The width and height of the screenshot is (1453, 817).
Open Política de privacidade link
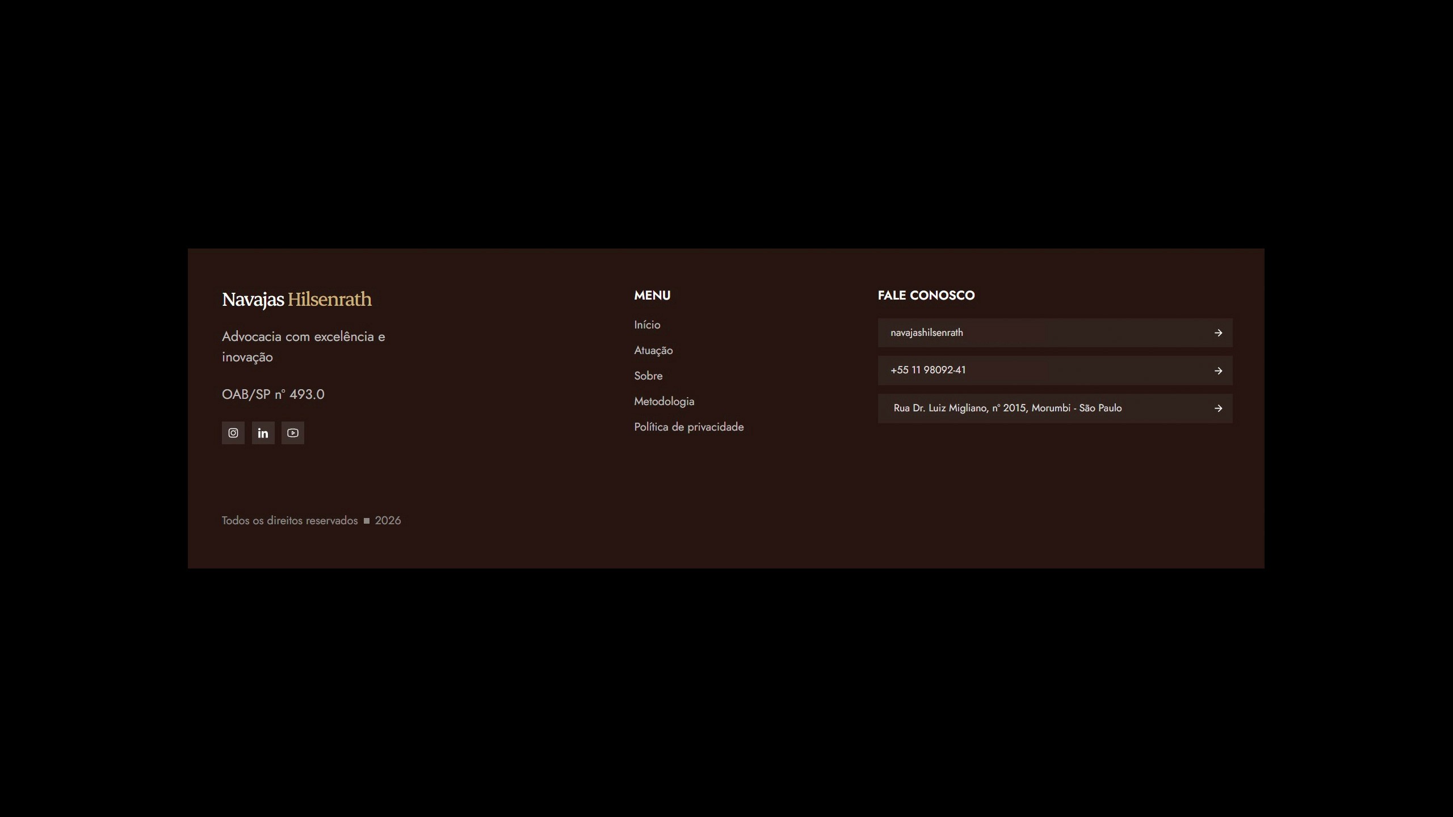pos(688,427)
